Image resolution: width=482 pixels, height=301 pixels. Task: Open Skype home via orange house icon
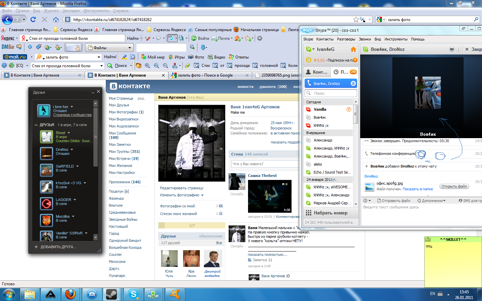point(353,49)
